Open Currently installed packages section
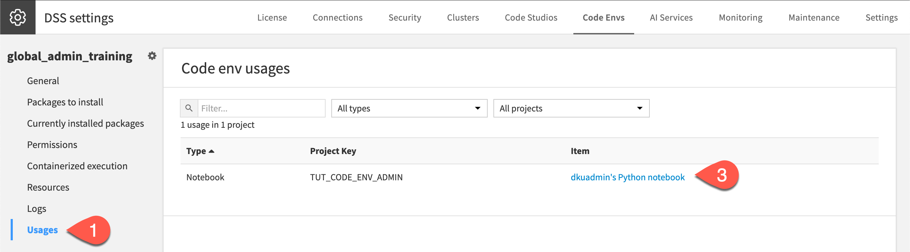 pyautogui.click(x=85, y=124)
